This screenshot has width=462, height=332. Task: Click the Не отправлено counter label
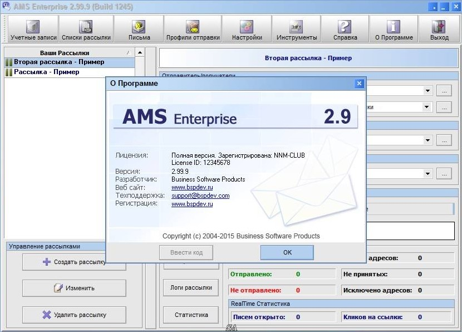pyautogui.click(x=255, y=290)
